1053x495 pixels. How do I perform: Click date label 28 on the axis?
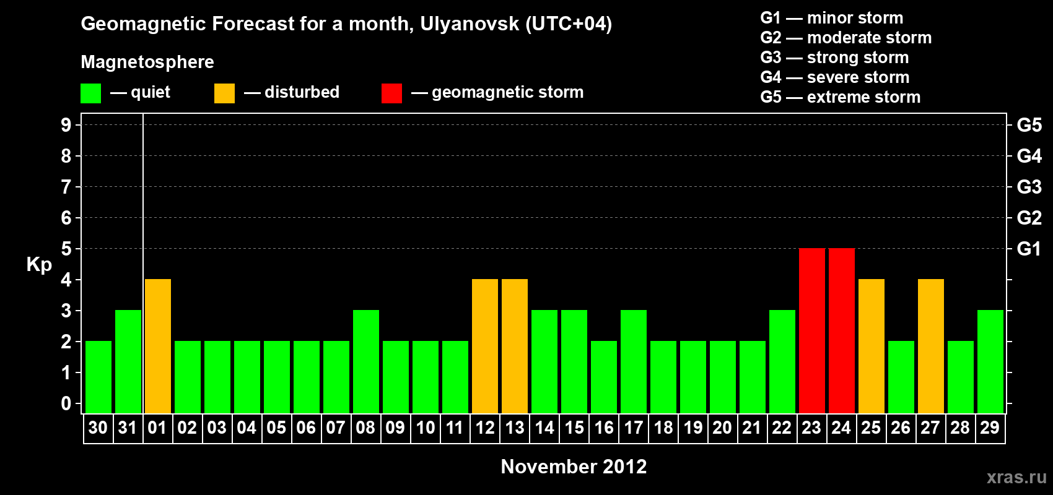pyautogui.click(x=960, y=428)
